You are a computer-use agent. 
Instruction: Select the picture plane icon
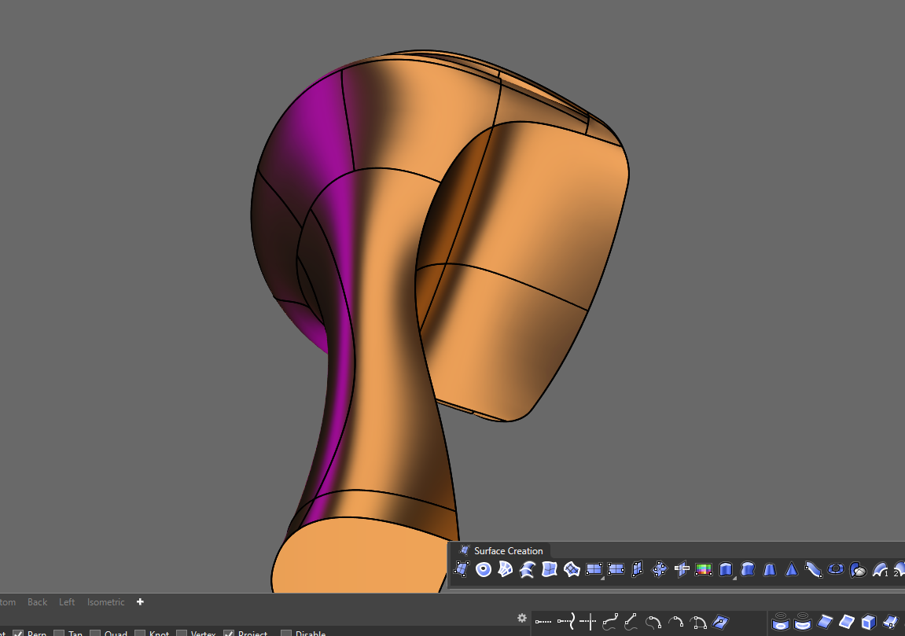point(703,570)
